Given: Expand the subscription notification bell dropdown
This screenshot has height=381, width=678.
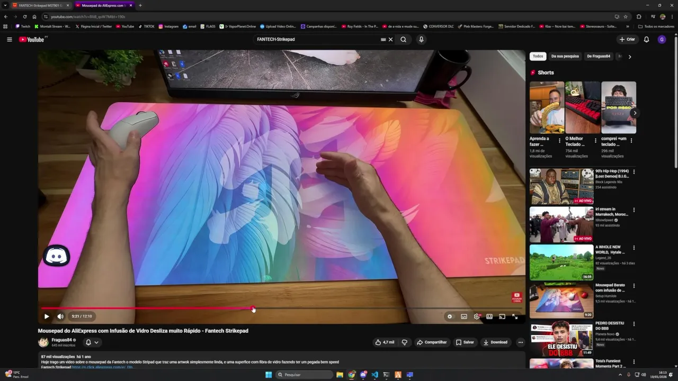Looking at the screenshot, I should point(92,342).
